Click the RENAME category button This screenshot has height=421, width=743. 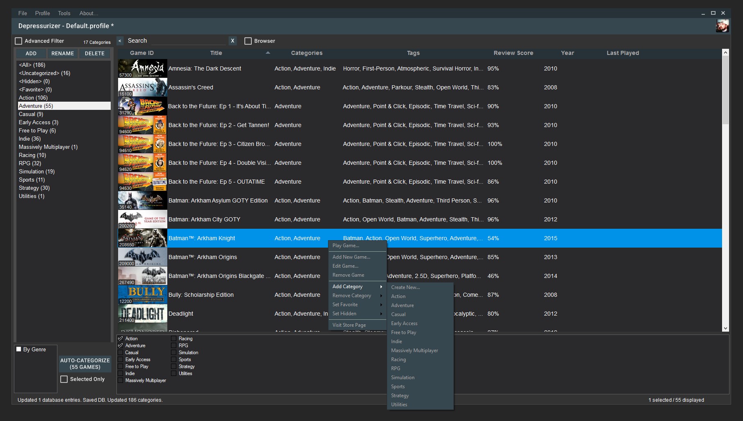63,53
